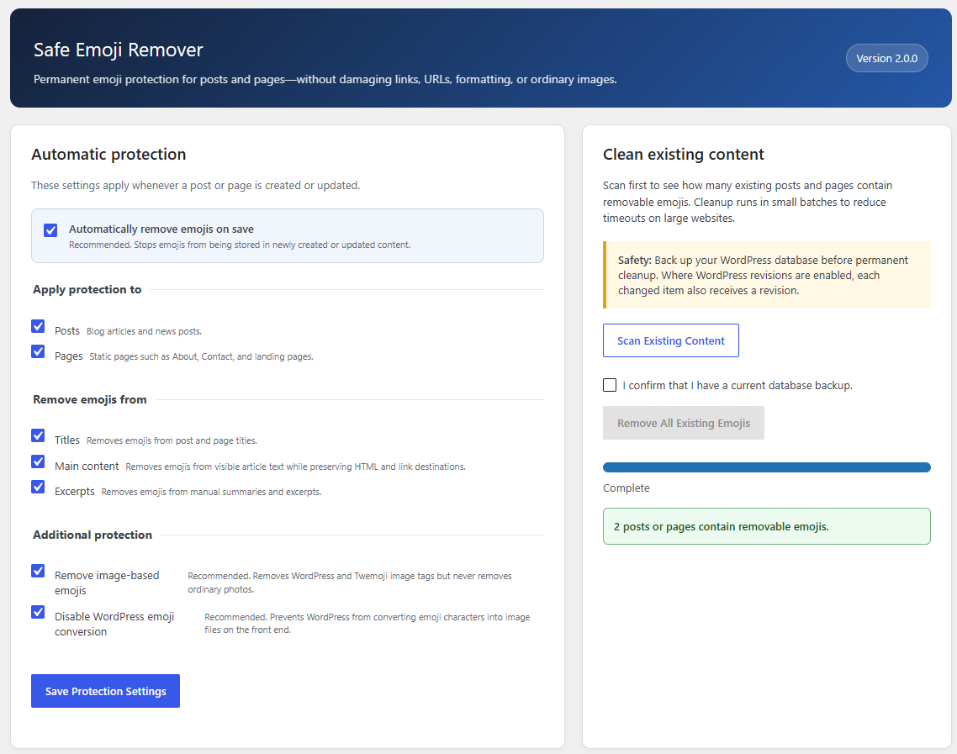Check the database backup confirmation box
The image size is (957, 754).
pyautogui.click(x=610, y=385)
